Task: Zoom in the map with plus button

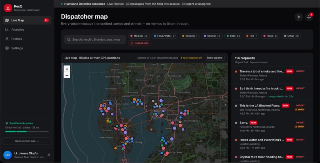Action: pyautogui.click(x=67, y=69)
